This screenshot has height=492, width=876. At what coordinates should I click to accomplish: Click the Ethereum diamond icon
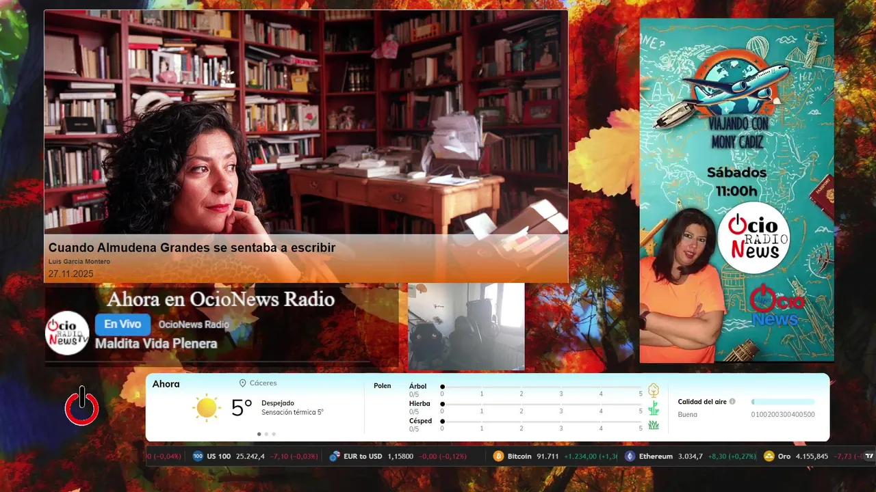(630, 456)
